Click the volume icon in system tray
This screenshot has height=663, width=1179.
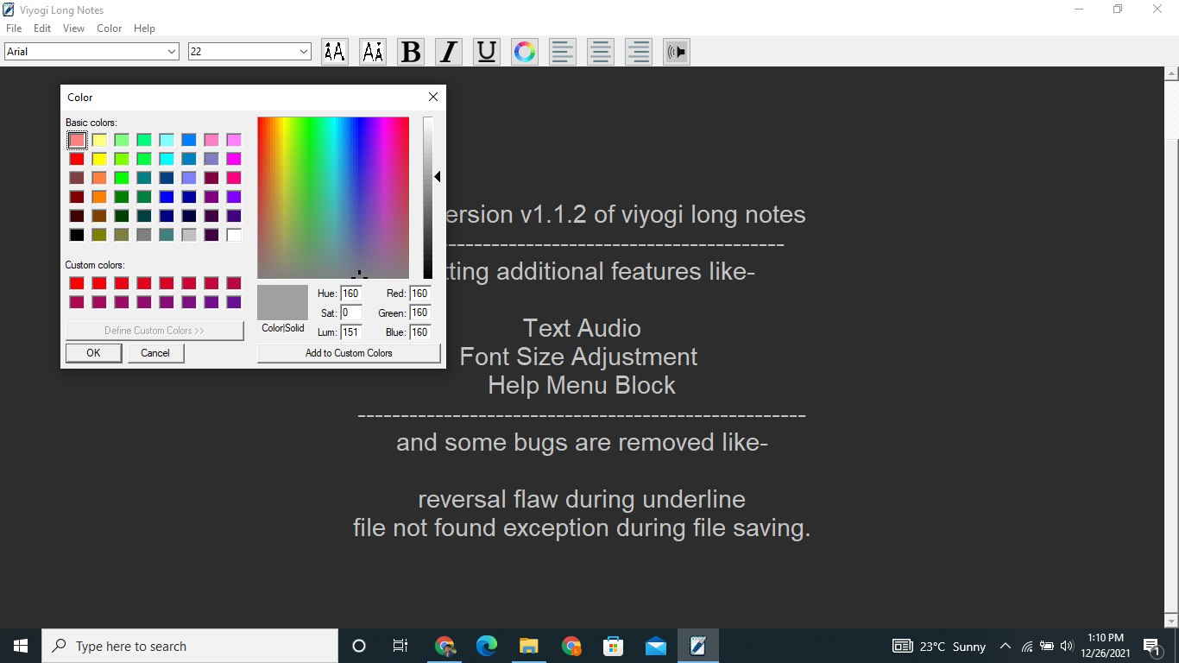click(x=1066, y=646)
